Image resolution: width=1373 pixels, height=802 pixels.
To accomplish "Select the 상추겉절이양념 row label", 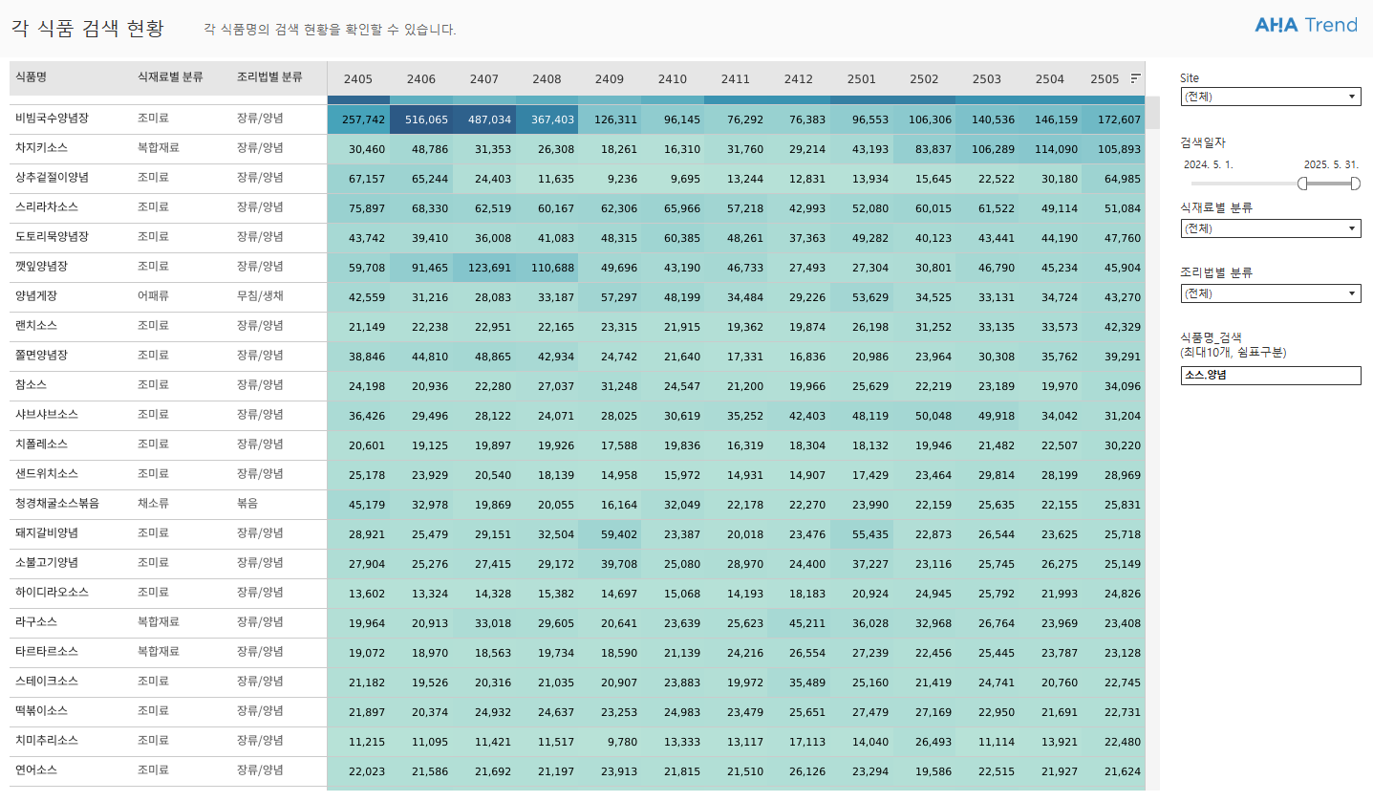I will tap(52, 178).
